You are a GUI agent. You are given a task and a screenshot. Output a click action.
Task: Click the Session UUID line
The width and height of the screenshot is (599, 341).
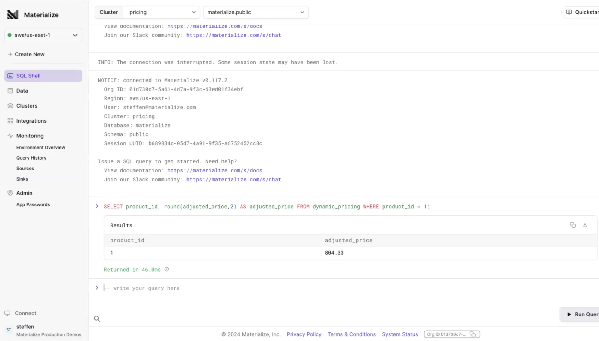pos(183,143)
